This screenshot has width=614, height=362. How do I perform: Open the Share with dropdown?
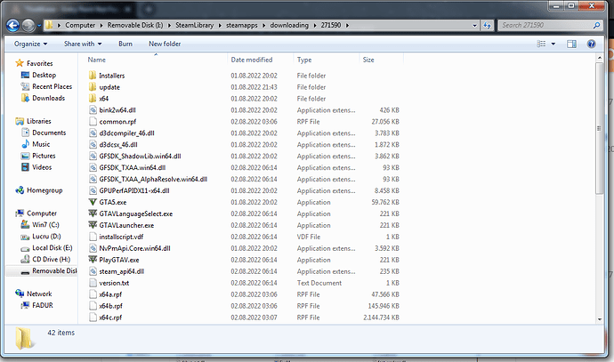point(83,44)
